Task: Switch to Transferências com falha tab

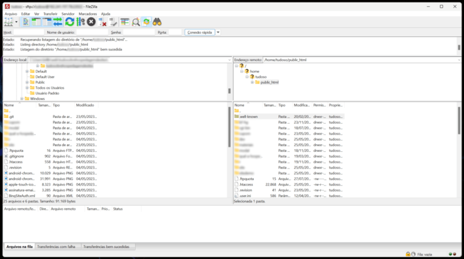Action: 56,246
